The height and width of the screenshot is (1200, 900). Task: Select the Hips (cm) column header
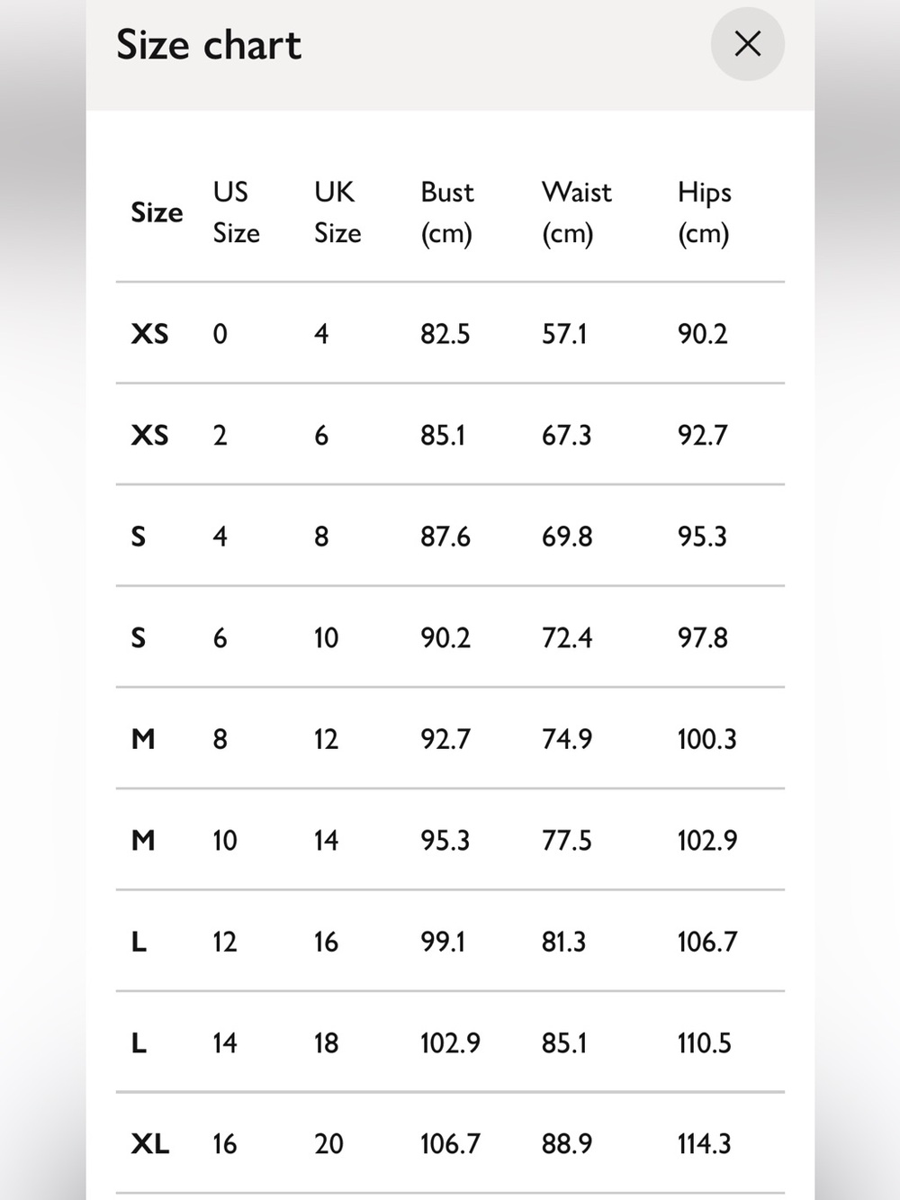[x=704, y=212]
